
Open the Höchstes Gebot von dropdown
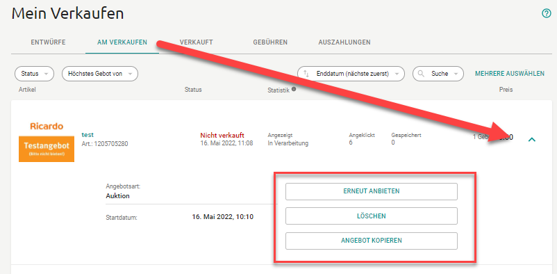click(x=100, y=74)
